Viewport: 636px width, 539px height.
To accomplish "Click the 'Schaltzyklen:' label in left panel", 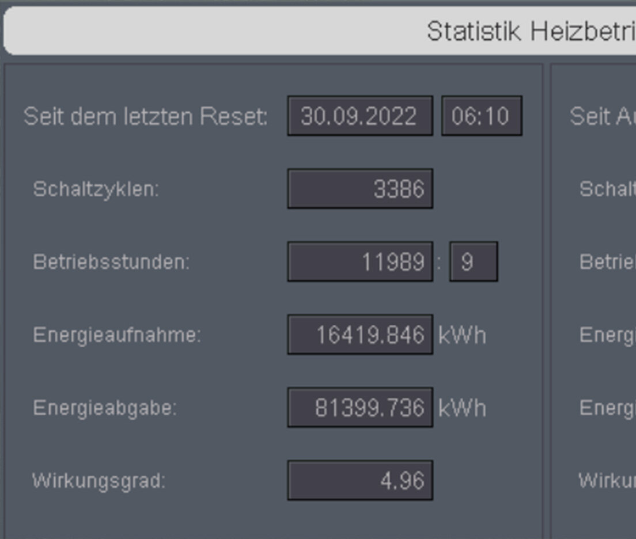I will click(x=96, y=189).
